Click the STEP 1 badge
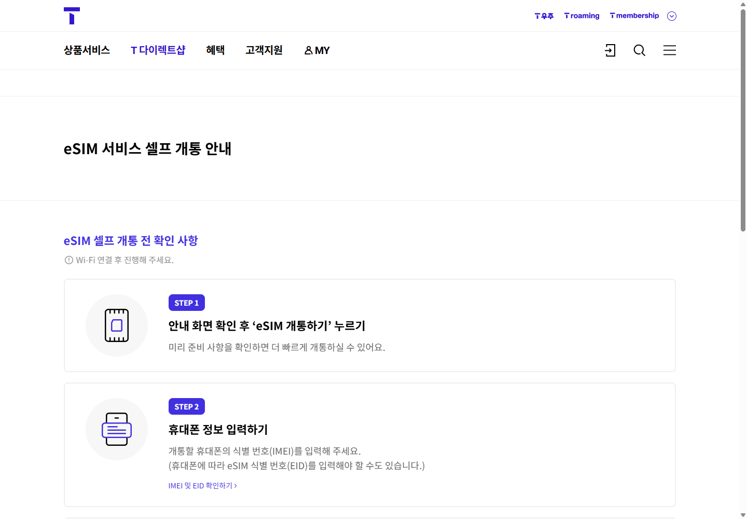This screenshot has height=519, width=747. [187, 303]
